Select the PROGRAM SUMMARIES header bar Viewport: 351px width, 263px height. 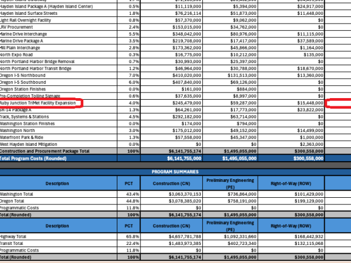click(x=175, y=172)
